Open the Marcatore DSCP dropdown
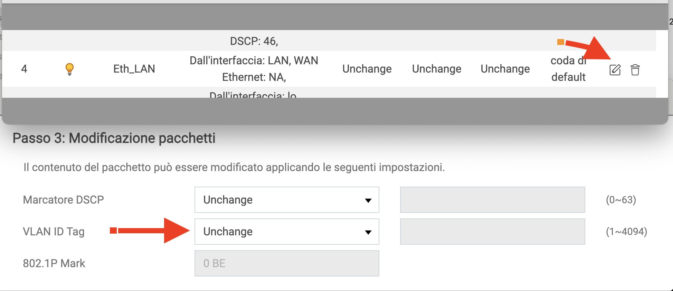This screenshot has width=673, height=291. pos(286,200)
